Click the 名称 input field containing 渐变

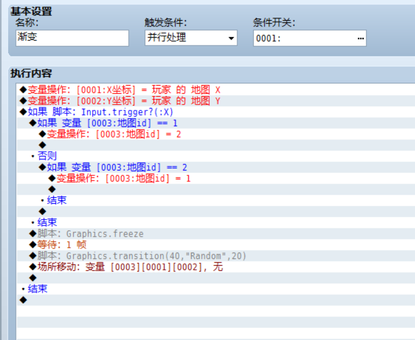coord(72,38)
